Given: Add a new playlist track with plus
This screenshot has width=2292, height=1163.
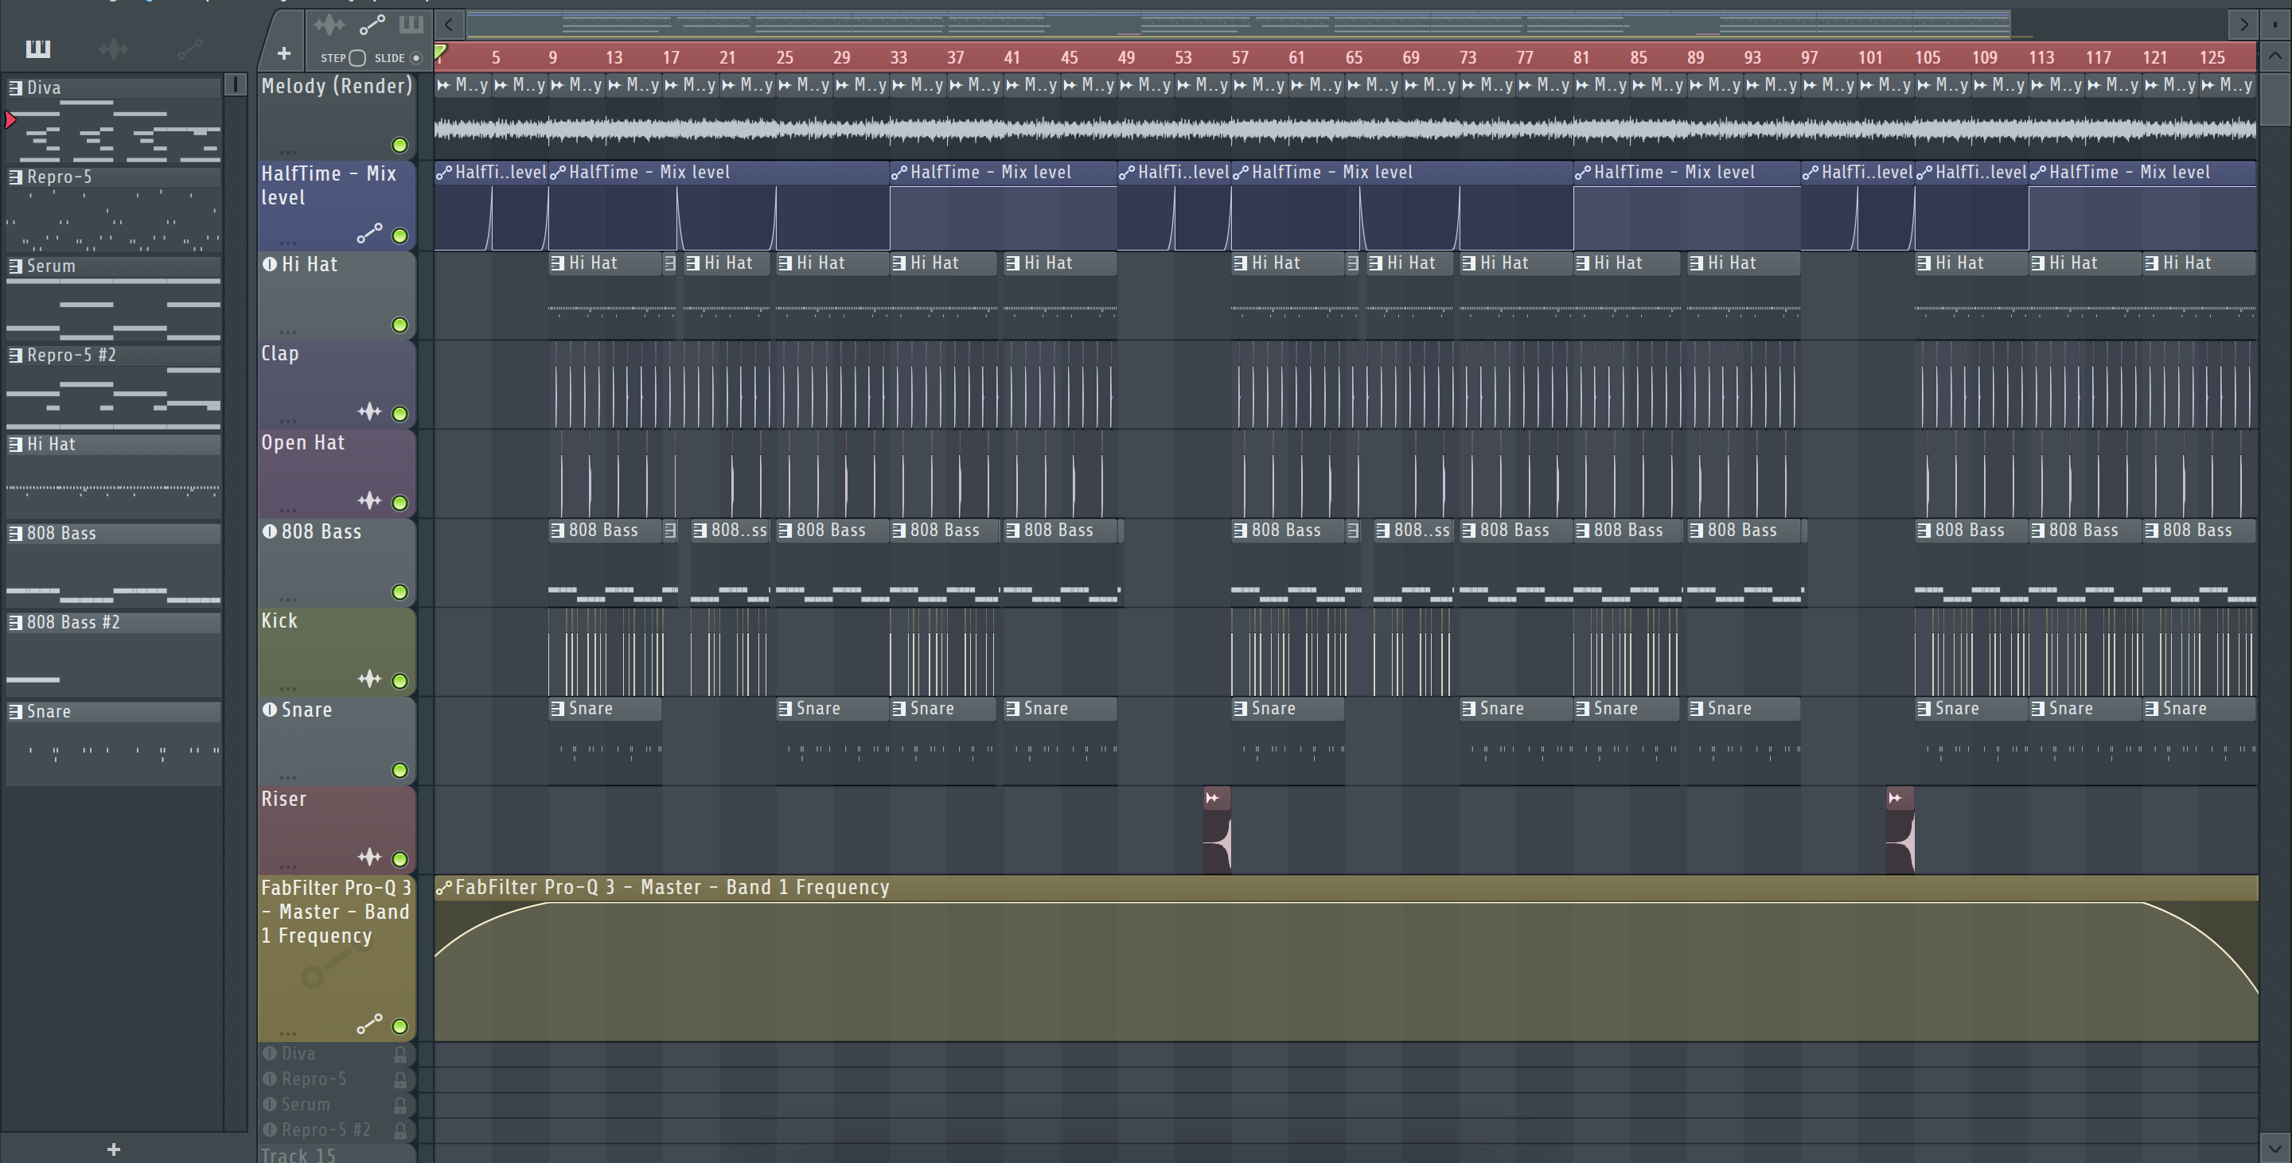Looking at the screenshot, I should point(283,54).
